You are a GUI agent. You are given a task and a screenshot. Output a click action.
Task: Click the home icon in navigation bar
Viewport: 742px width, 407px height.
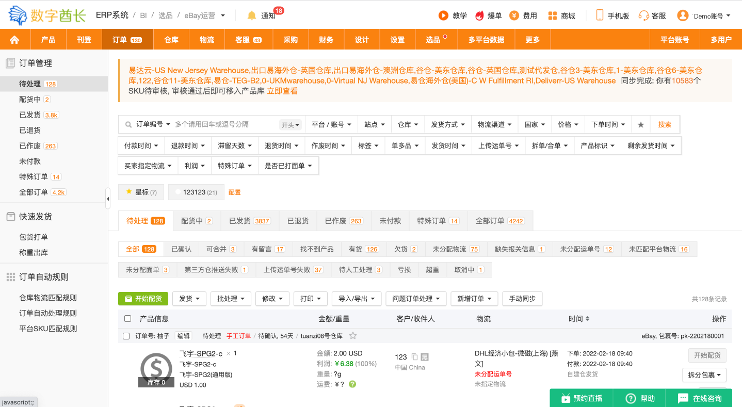pos(14,40)
